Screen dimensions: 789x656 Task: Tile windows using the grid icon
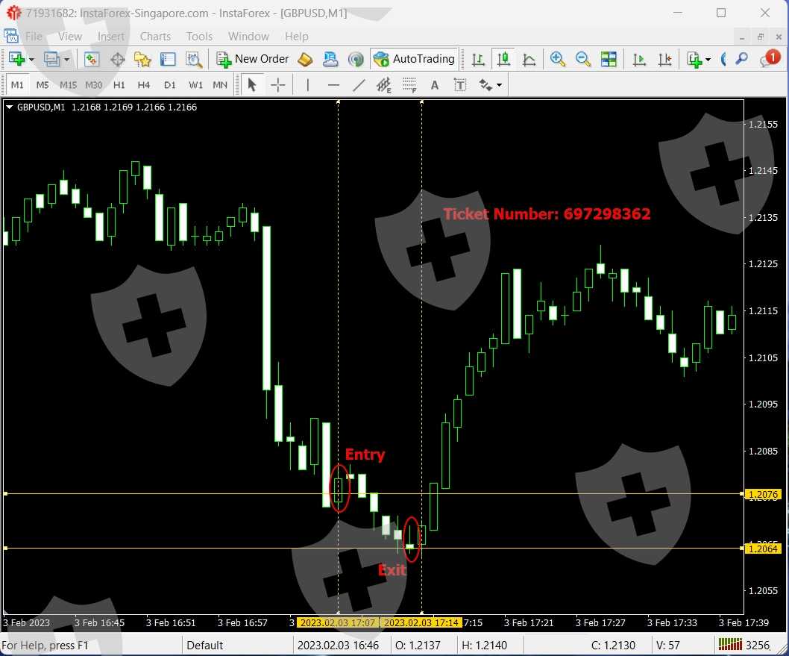pyautogui.click(x=609, y=59)
